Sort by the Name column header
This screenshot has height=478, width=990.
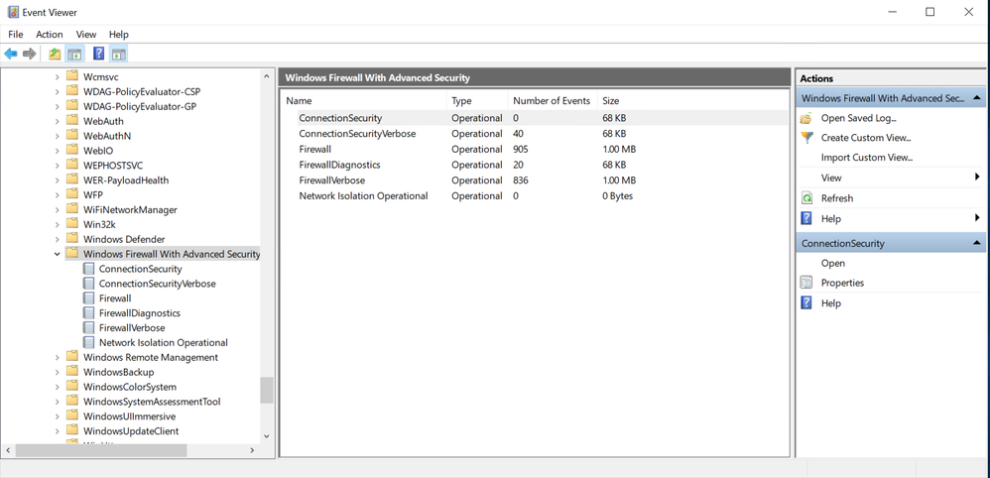pos(364,101)
